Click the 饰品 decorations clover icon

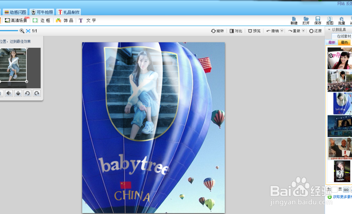tap(58, 20)
